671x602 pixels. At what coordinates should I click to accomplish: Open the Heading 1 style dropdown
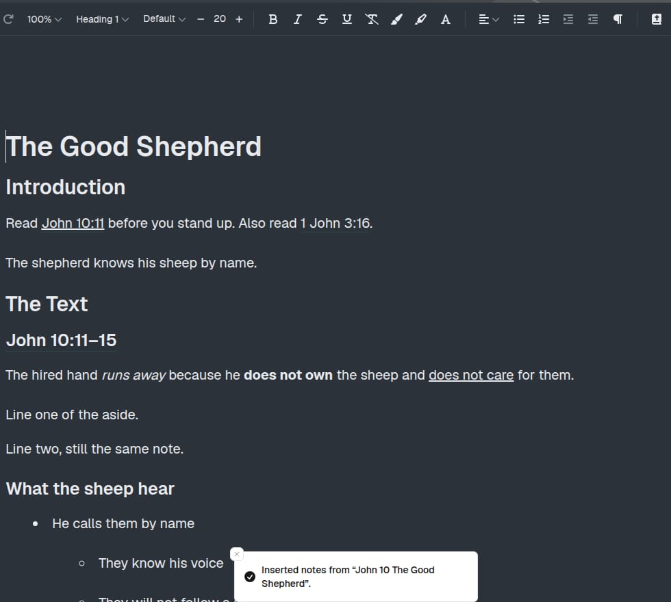coord(102,19)
